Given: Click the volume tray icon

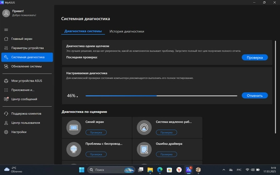Looking at the screenshot, I should (252, 170).
